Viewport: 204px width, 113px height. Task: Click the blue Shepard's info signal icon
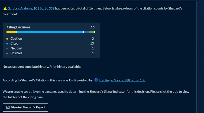tap(96, 80)
